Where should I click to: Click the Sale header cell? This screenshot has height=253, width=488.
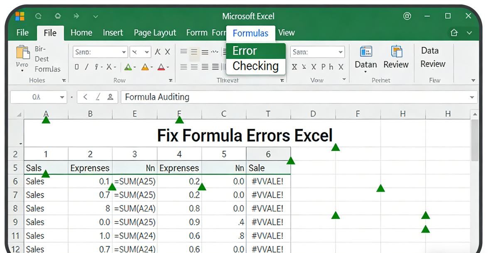268,168
